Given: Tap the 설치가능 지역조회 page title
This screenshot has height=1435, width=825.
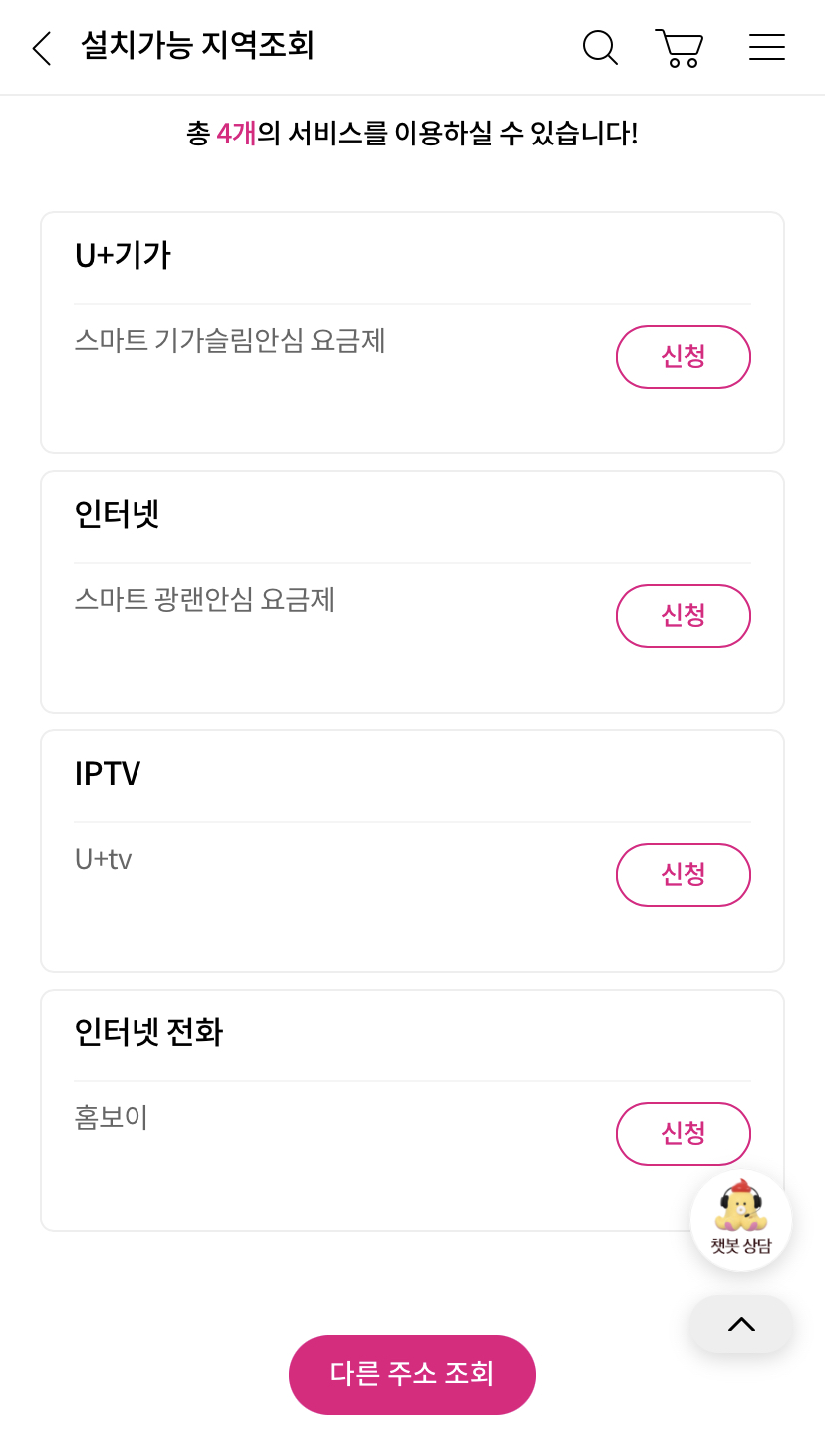Looking at the screenshot, I should coord(197,46).
